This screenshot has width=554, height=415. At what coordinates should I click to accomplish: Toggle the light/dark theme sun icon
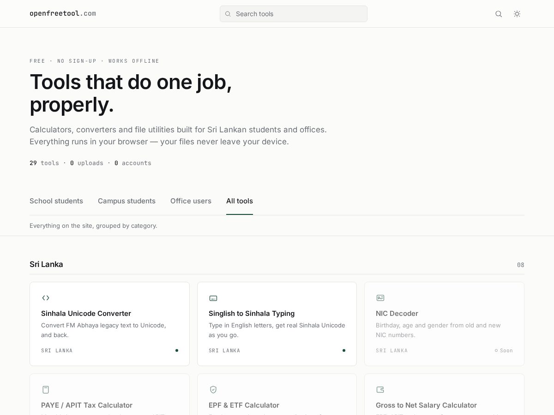tap(517, 14)
